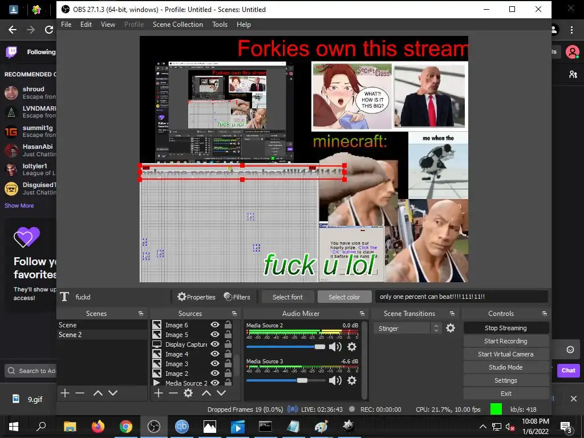Select Scene 2 in Scenes list
The height and width of the screenshot is (438, 584).
(x=102, y=334)
